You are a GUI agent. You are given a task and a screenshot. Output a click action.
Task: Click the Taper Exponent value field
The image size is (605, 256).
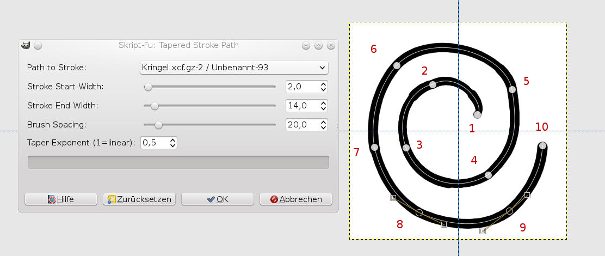pos(155,143)
